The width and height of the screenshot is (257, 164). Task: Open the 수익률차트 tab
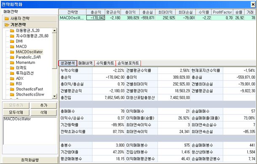(105, 63)
